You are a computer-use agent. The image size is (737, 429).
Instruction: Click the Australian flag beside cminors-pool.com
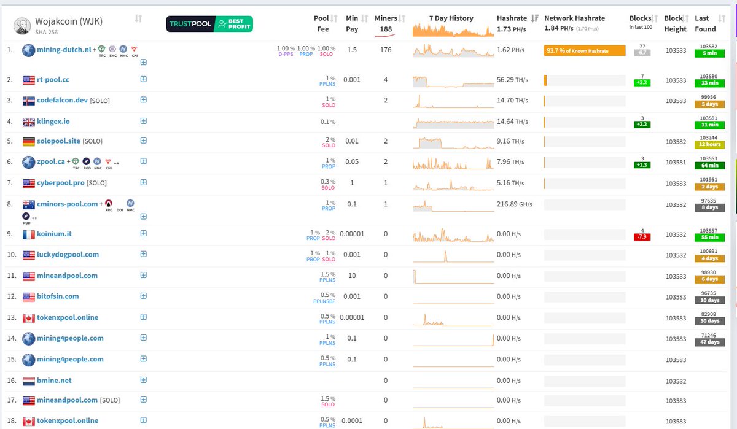pos(28,204)
